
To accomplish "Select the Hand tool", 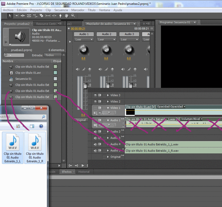I will click(x=67, y=16).
